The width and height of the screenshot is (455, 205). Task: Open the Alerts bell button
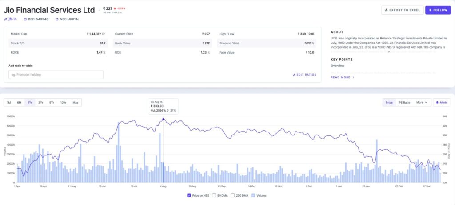click(441, 102)
